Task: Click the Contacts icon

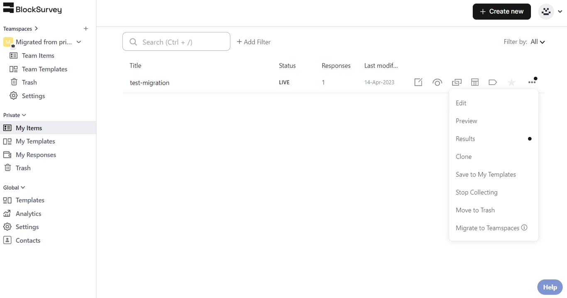Action: [7, 240]
